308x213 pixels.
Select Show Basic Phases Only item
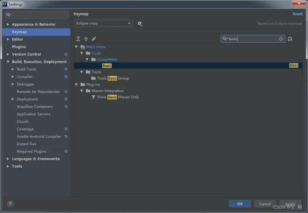click(x=118, y=97)
